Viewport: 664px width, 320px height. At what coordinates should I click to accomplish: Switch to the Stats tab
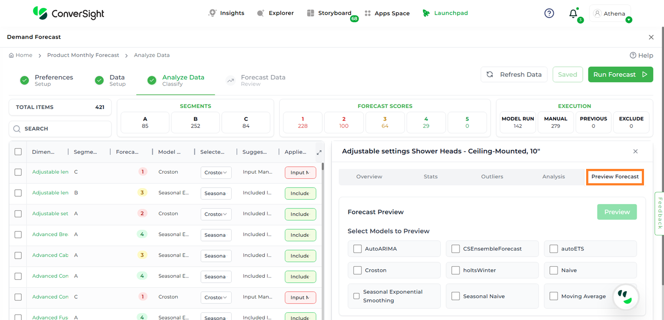pyautogui.click(x=430, y=177)
